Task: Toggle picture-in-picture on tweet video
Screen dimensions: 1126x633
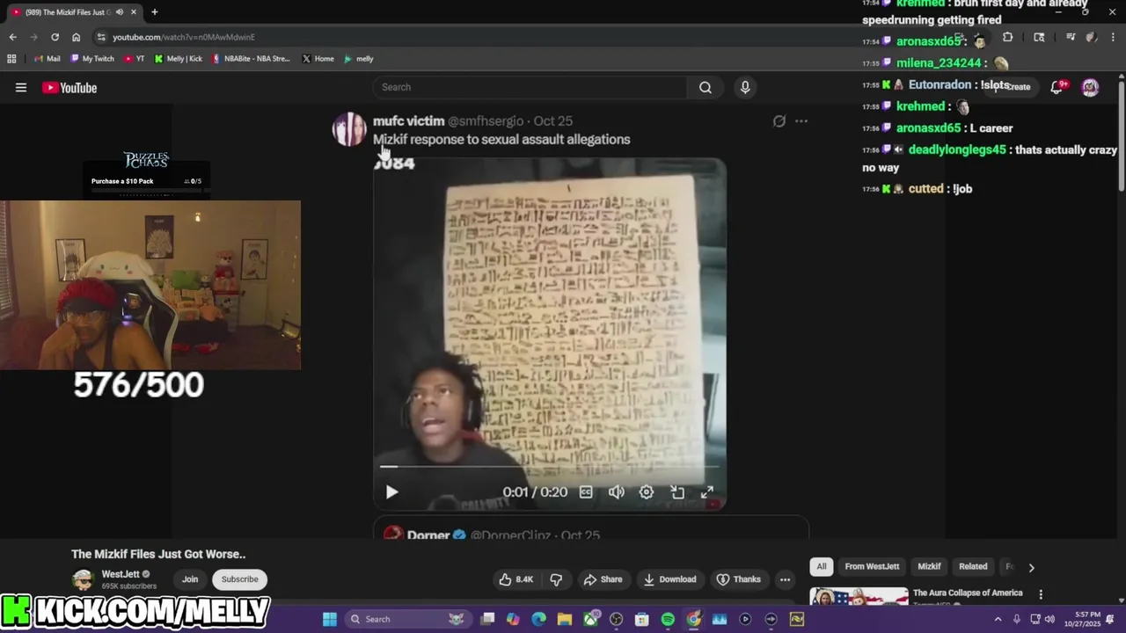Action: (677, 492)
